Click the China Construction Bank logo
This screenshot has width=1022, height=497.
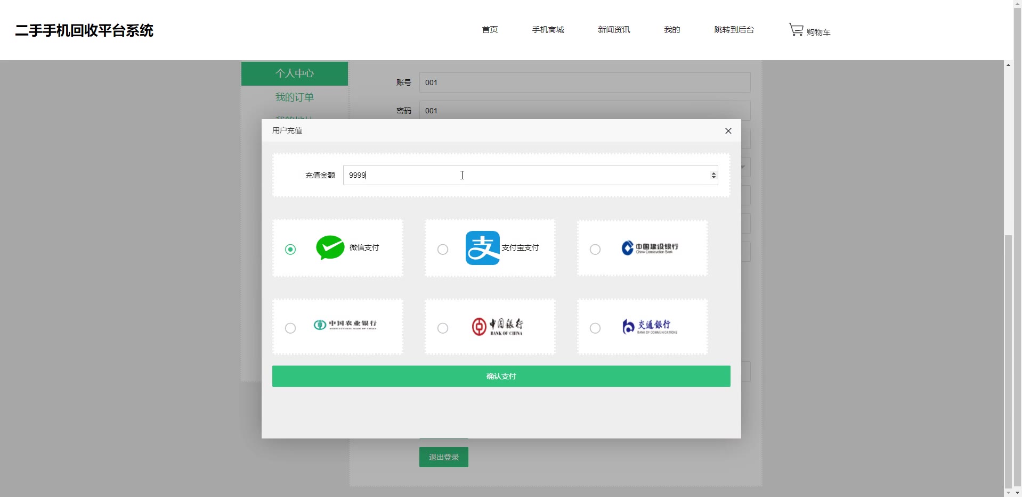coord(650,248)
